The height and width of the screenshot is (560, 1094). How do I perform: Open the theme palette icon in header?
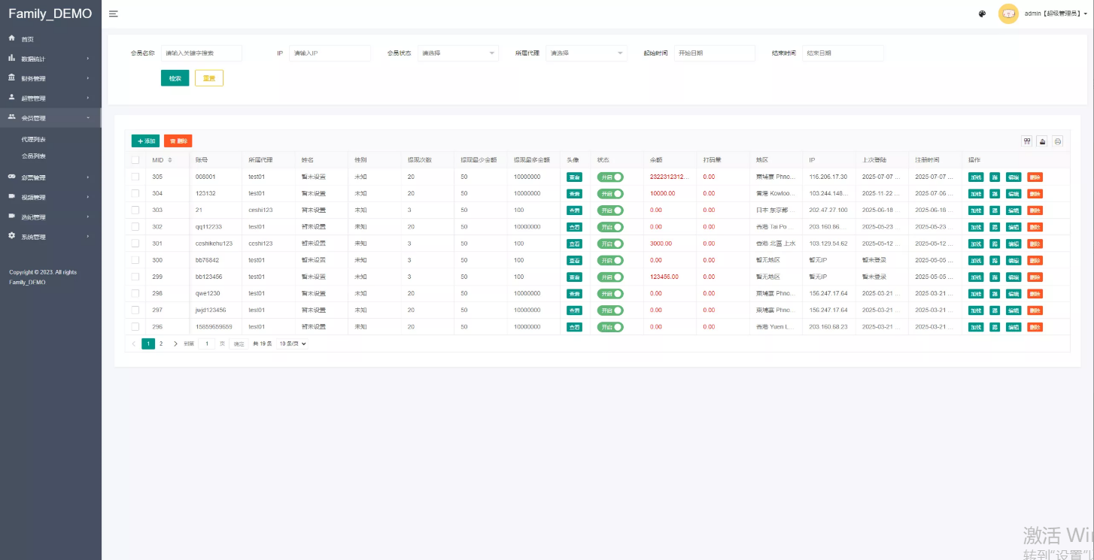(x=982, y=14)
